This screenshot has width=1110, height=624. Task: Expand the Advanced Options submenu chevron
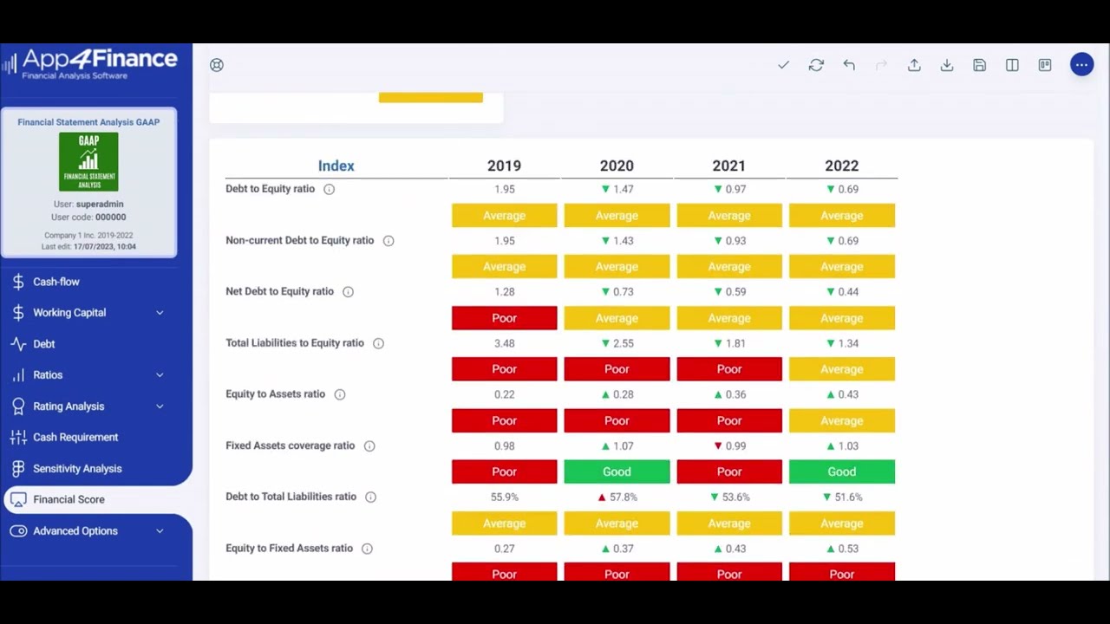coord(160,531)
